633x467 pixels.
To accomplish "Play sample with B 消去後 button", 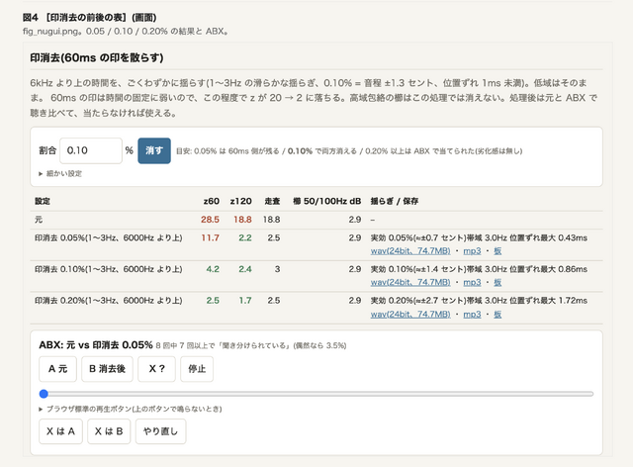I will (107, 369).
